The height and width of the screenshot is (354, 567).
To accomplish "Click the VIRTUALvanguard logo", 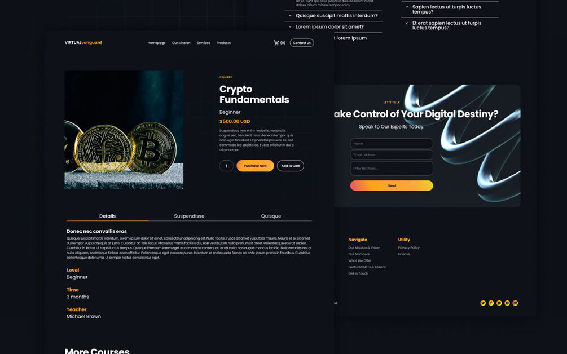I will [x=83, y=43].
